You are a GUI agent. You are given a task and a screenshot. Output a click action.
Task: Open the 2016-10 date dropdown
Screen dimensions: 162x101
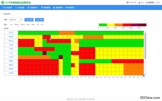(x=16, y=20)
